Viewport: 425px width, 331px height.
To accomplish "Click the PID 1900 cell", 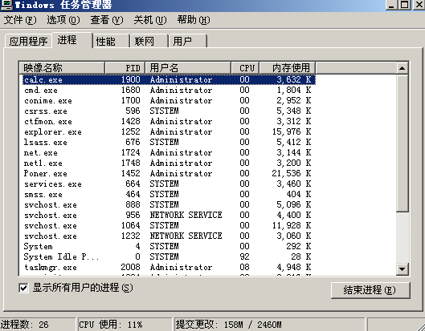I will click(x=131, y=79).
